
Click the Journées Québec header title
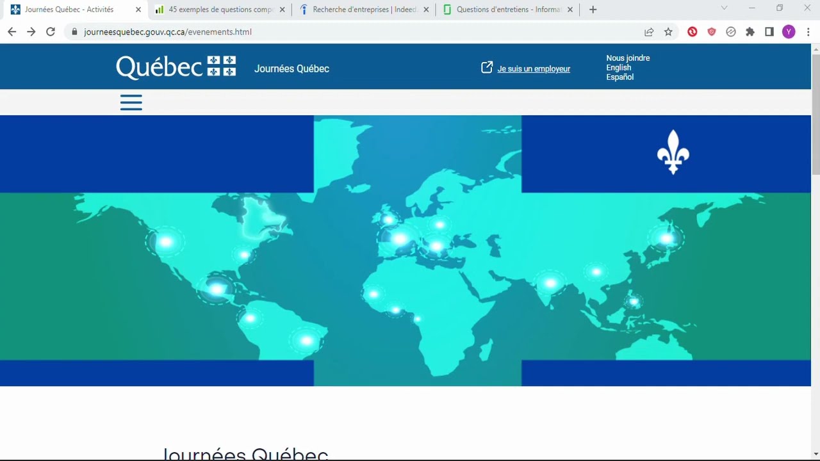[x=291, y=69]
